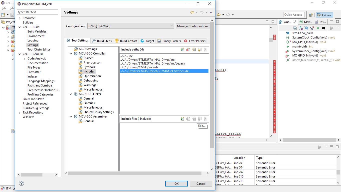The width and height of the screenshot is (341, 192).
Task: Click the dialog Help question mark icon
Action: (21, 183)
